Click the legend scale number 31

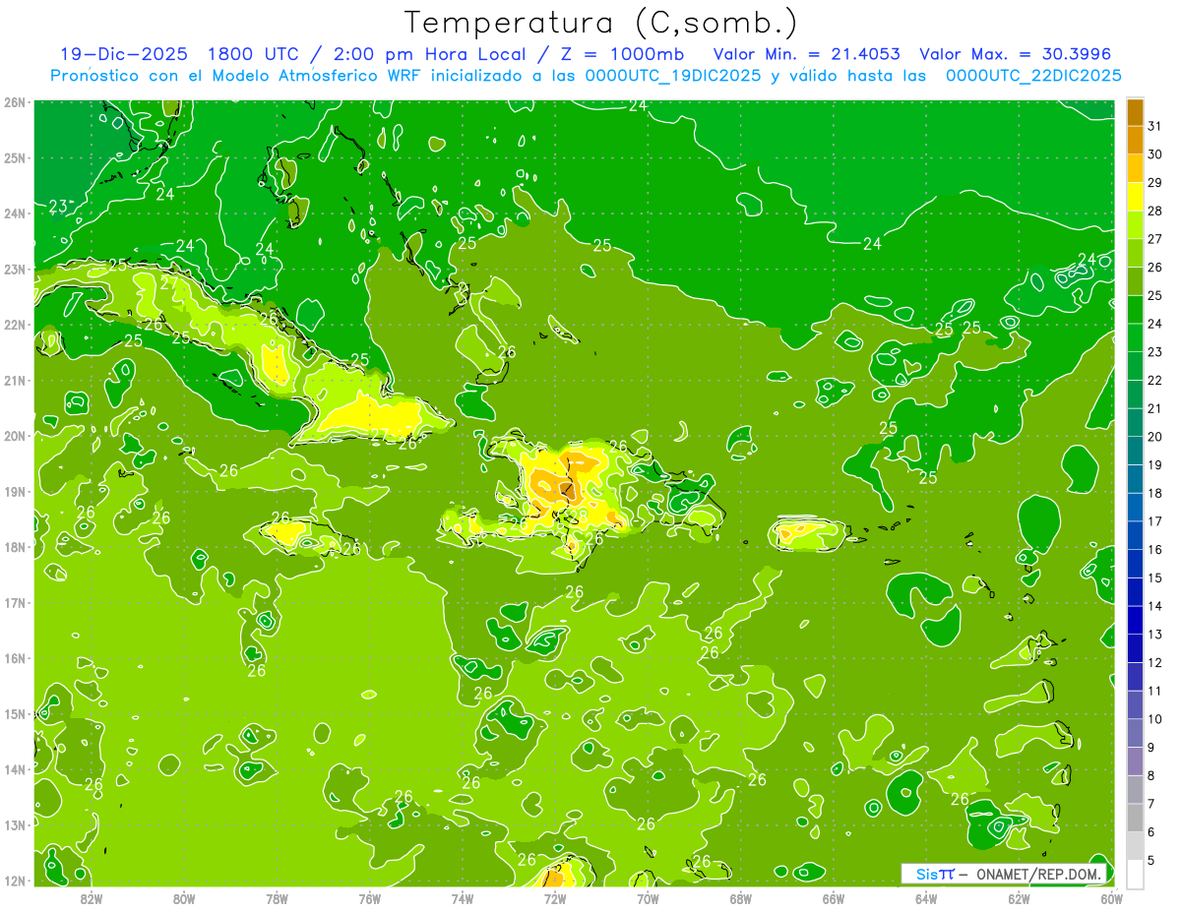[1154, 126]
